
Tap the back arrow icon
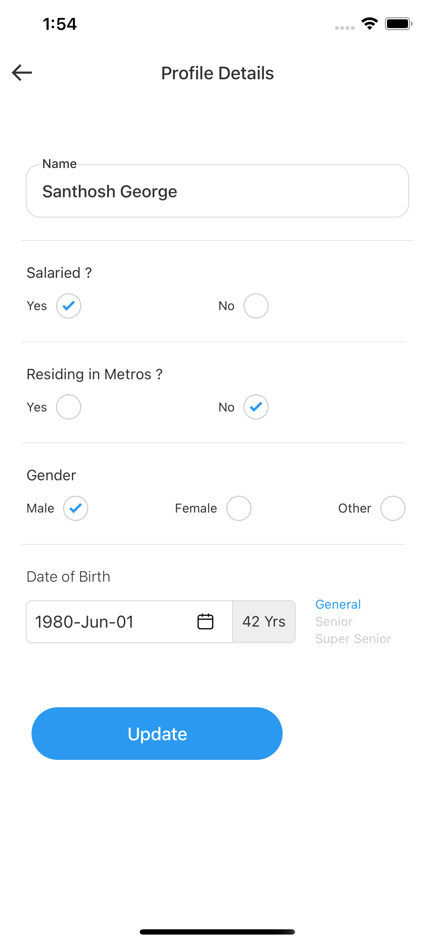coord(22,73)
